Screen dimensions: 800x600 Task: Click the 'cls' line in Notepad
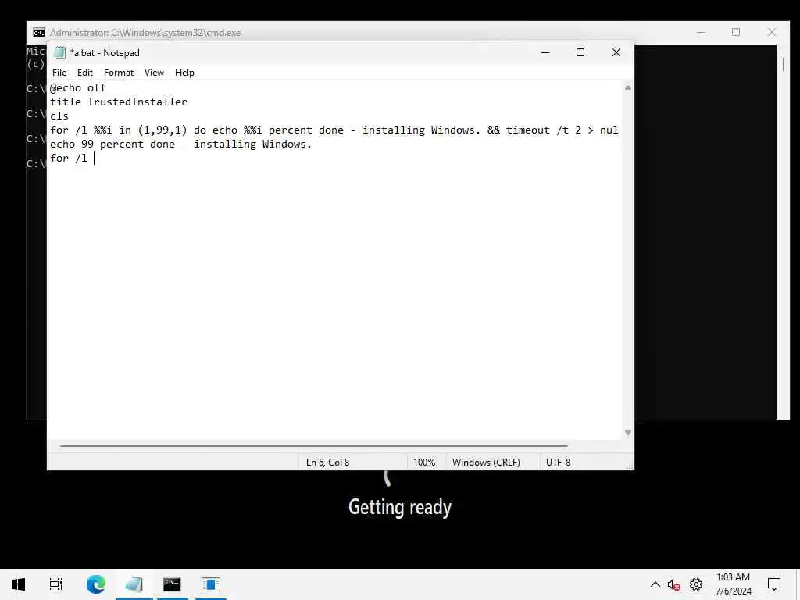(59, 116)
